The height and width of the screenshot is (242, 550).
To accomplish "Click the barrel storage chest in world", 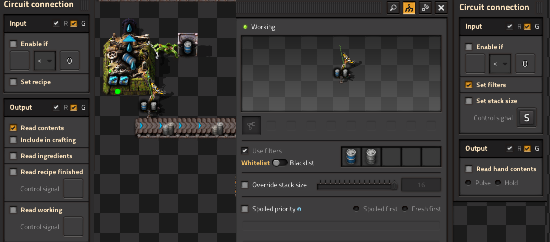I will tap(188, 45).
